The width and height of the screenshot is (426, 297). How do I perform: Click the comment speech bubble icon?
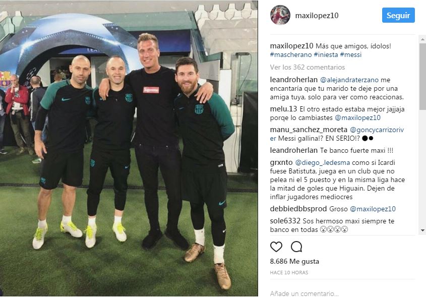click(296, 247)
